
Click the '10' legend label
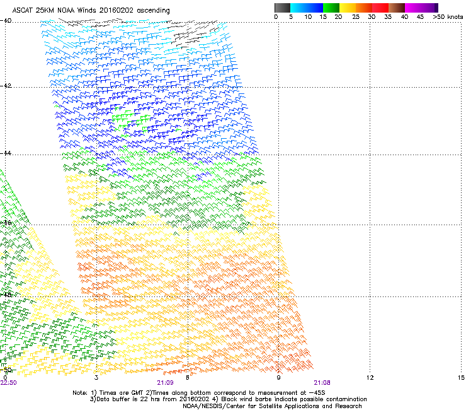point(308,17)
